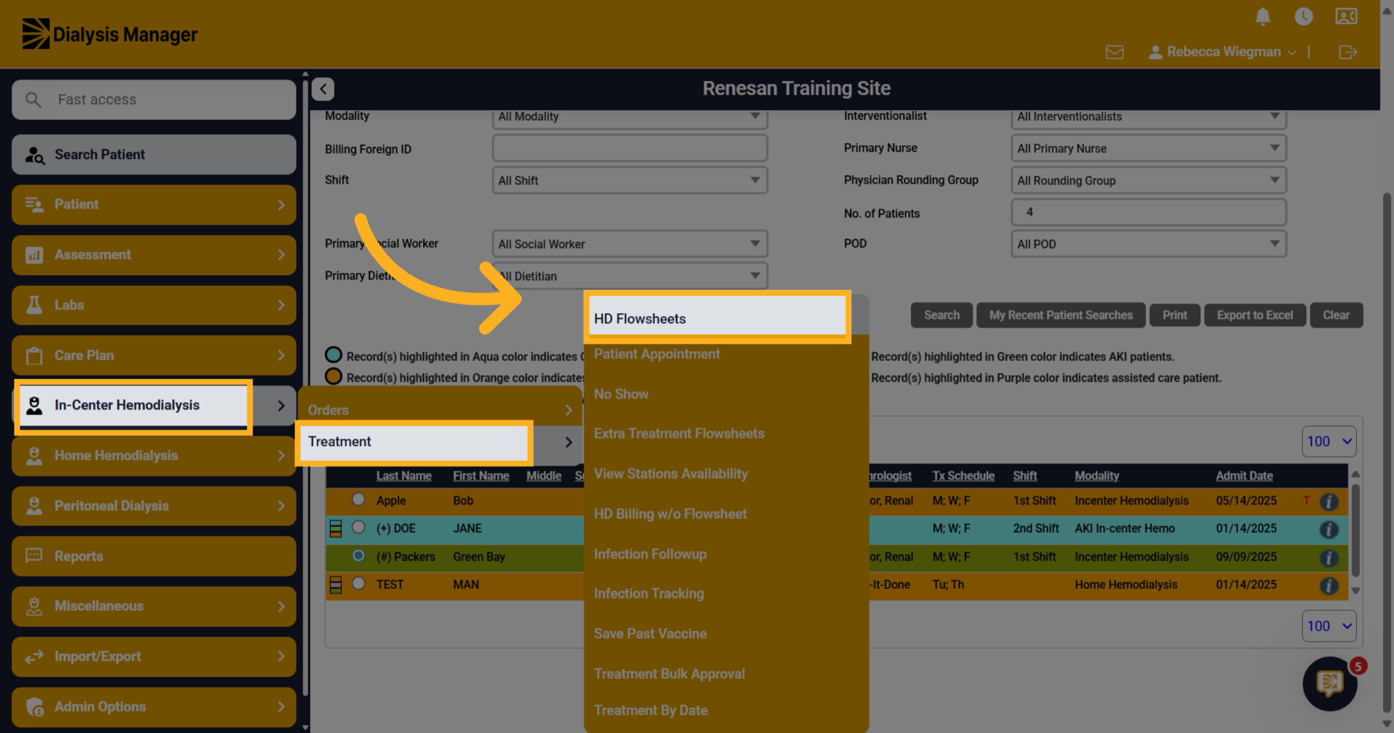Image resolution: width=1394 pixels, height=733 pixels.
Task: Click My Recent Patient Searches button
Action: pyautogui.click(x=1061, y=315)
